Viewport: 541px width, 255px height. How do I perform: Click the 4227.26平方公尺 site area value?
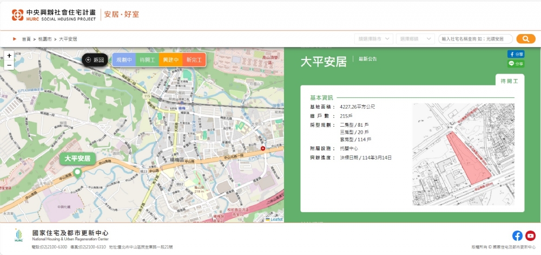[x=357, y=107]
